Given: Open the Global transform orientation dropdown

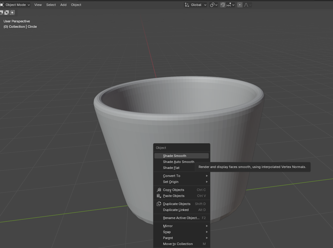Looking at the screenshot, I should click(x=195, y=5).
